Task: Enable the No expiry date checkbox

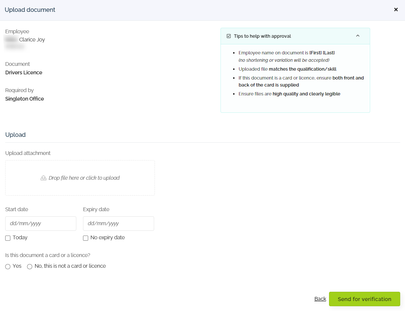Action: click(86, 238)
